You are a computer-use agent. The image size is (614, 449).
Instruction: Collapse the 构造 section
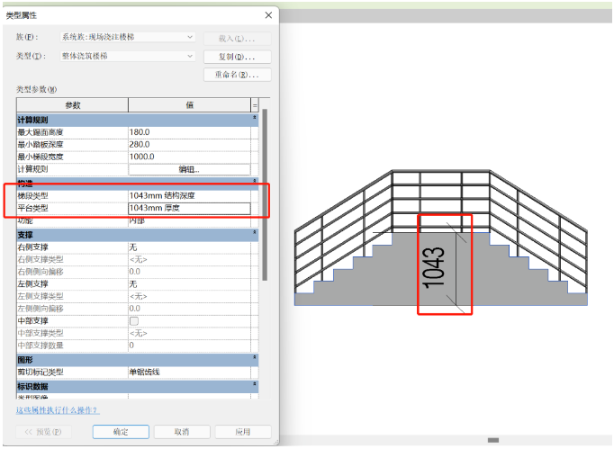tap(255, 181)
